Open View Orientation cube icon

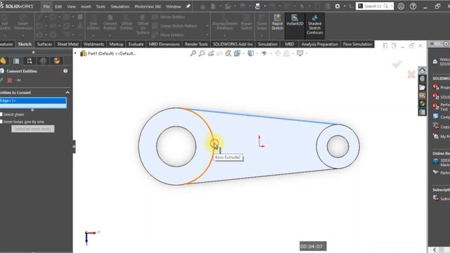237,53
